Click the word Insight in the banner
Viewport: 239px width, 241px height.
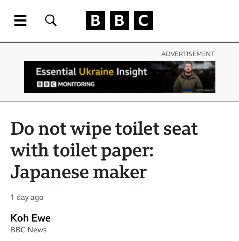[x=132, y=72]
